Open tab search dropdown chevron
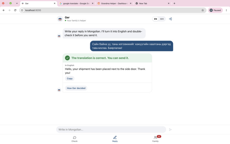This screenshot has height=144, width=230. click(17, 3)
